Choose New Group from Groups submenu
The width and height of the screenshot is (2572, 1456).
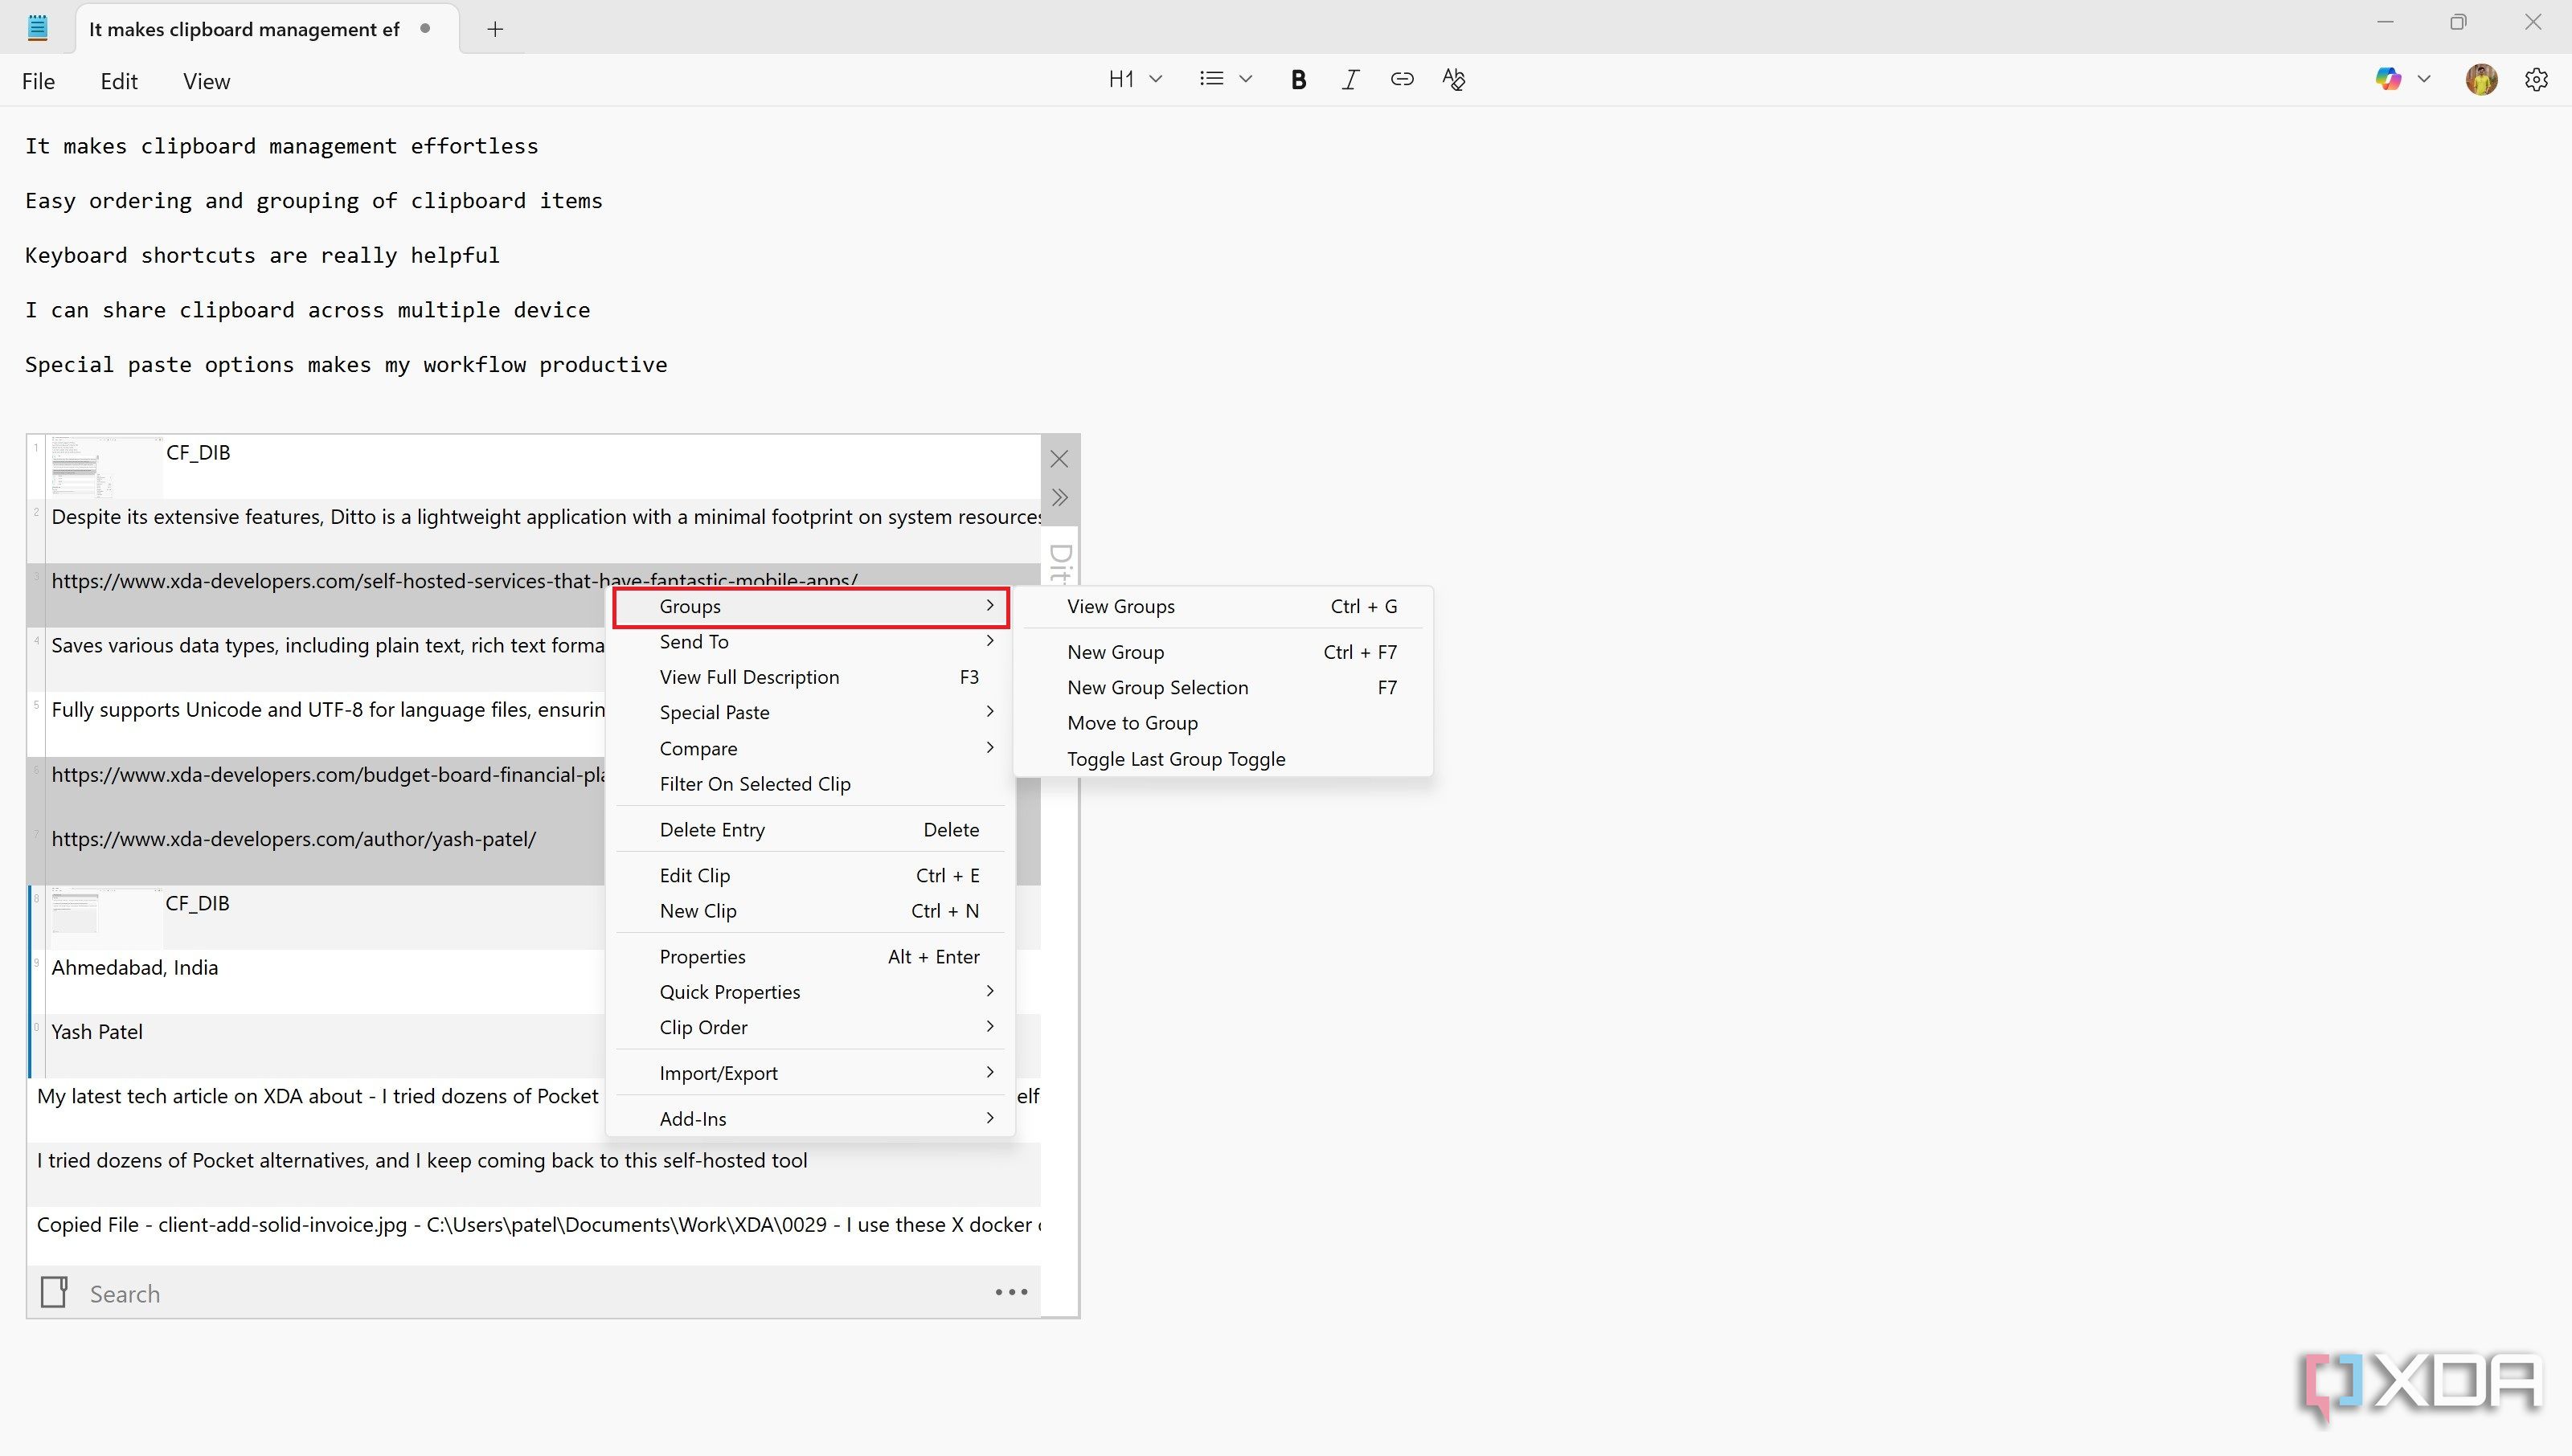point(1223,652)
